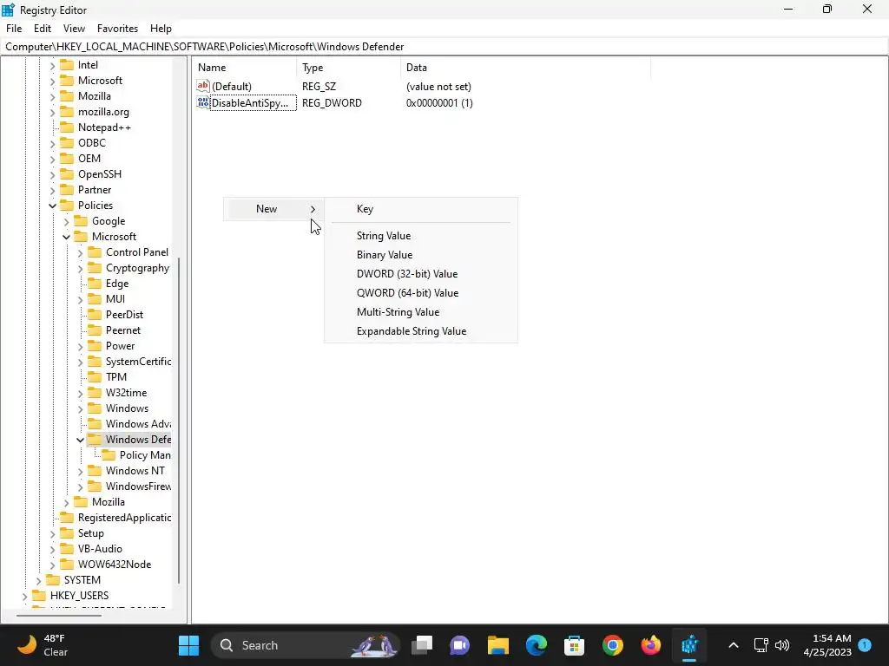This screenshot has width=889, height=666.
Task: Click the Registry Editor title bar icon
Action: coord(8,10)
